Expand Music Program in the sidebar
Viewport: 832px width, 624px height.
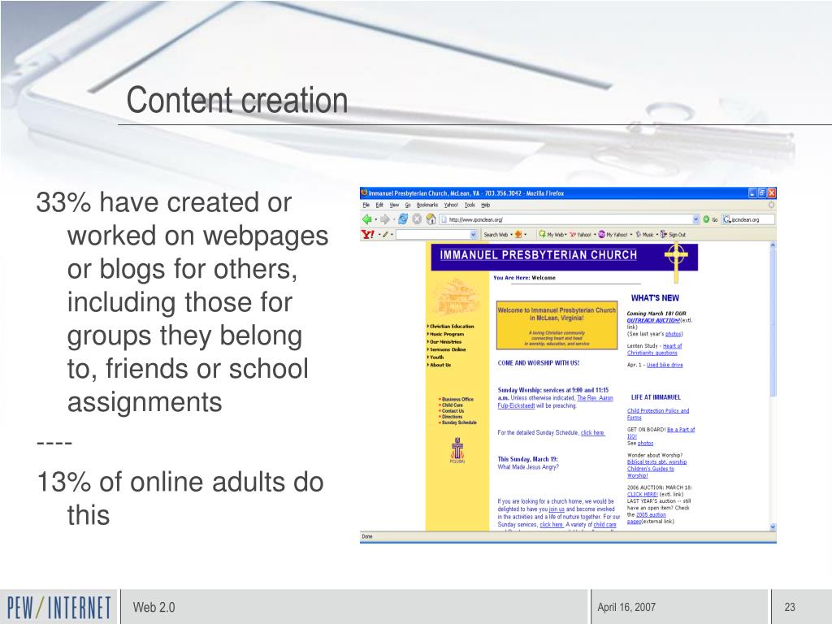[x=446, y=334]
